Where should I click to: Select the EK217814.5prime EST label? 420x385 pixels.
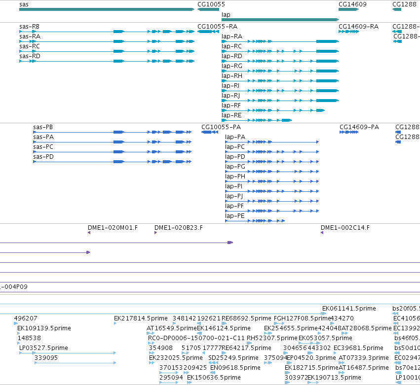point(141,318)
